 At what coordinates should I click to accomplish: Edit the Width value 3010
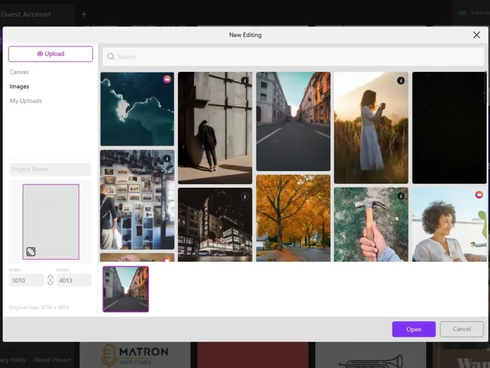[x=26, y=280]
